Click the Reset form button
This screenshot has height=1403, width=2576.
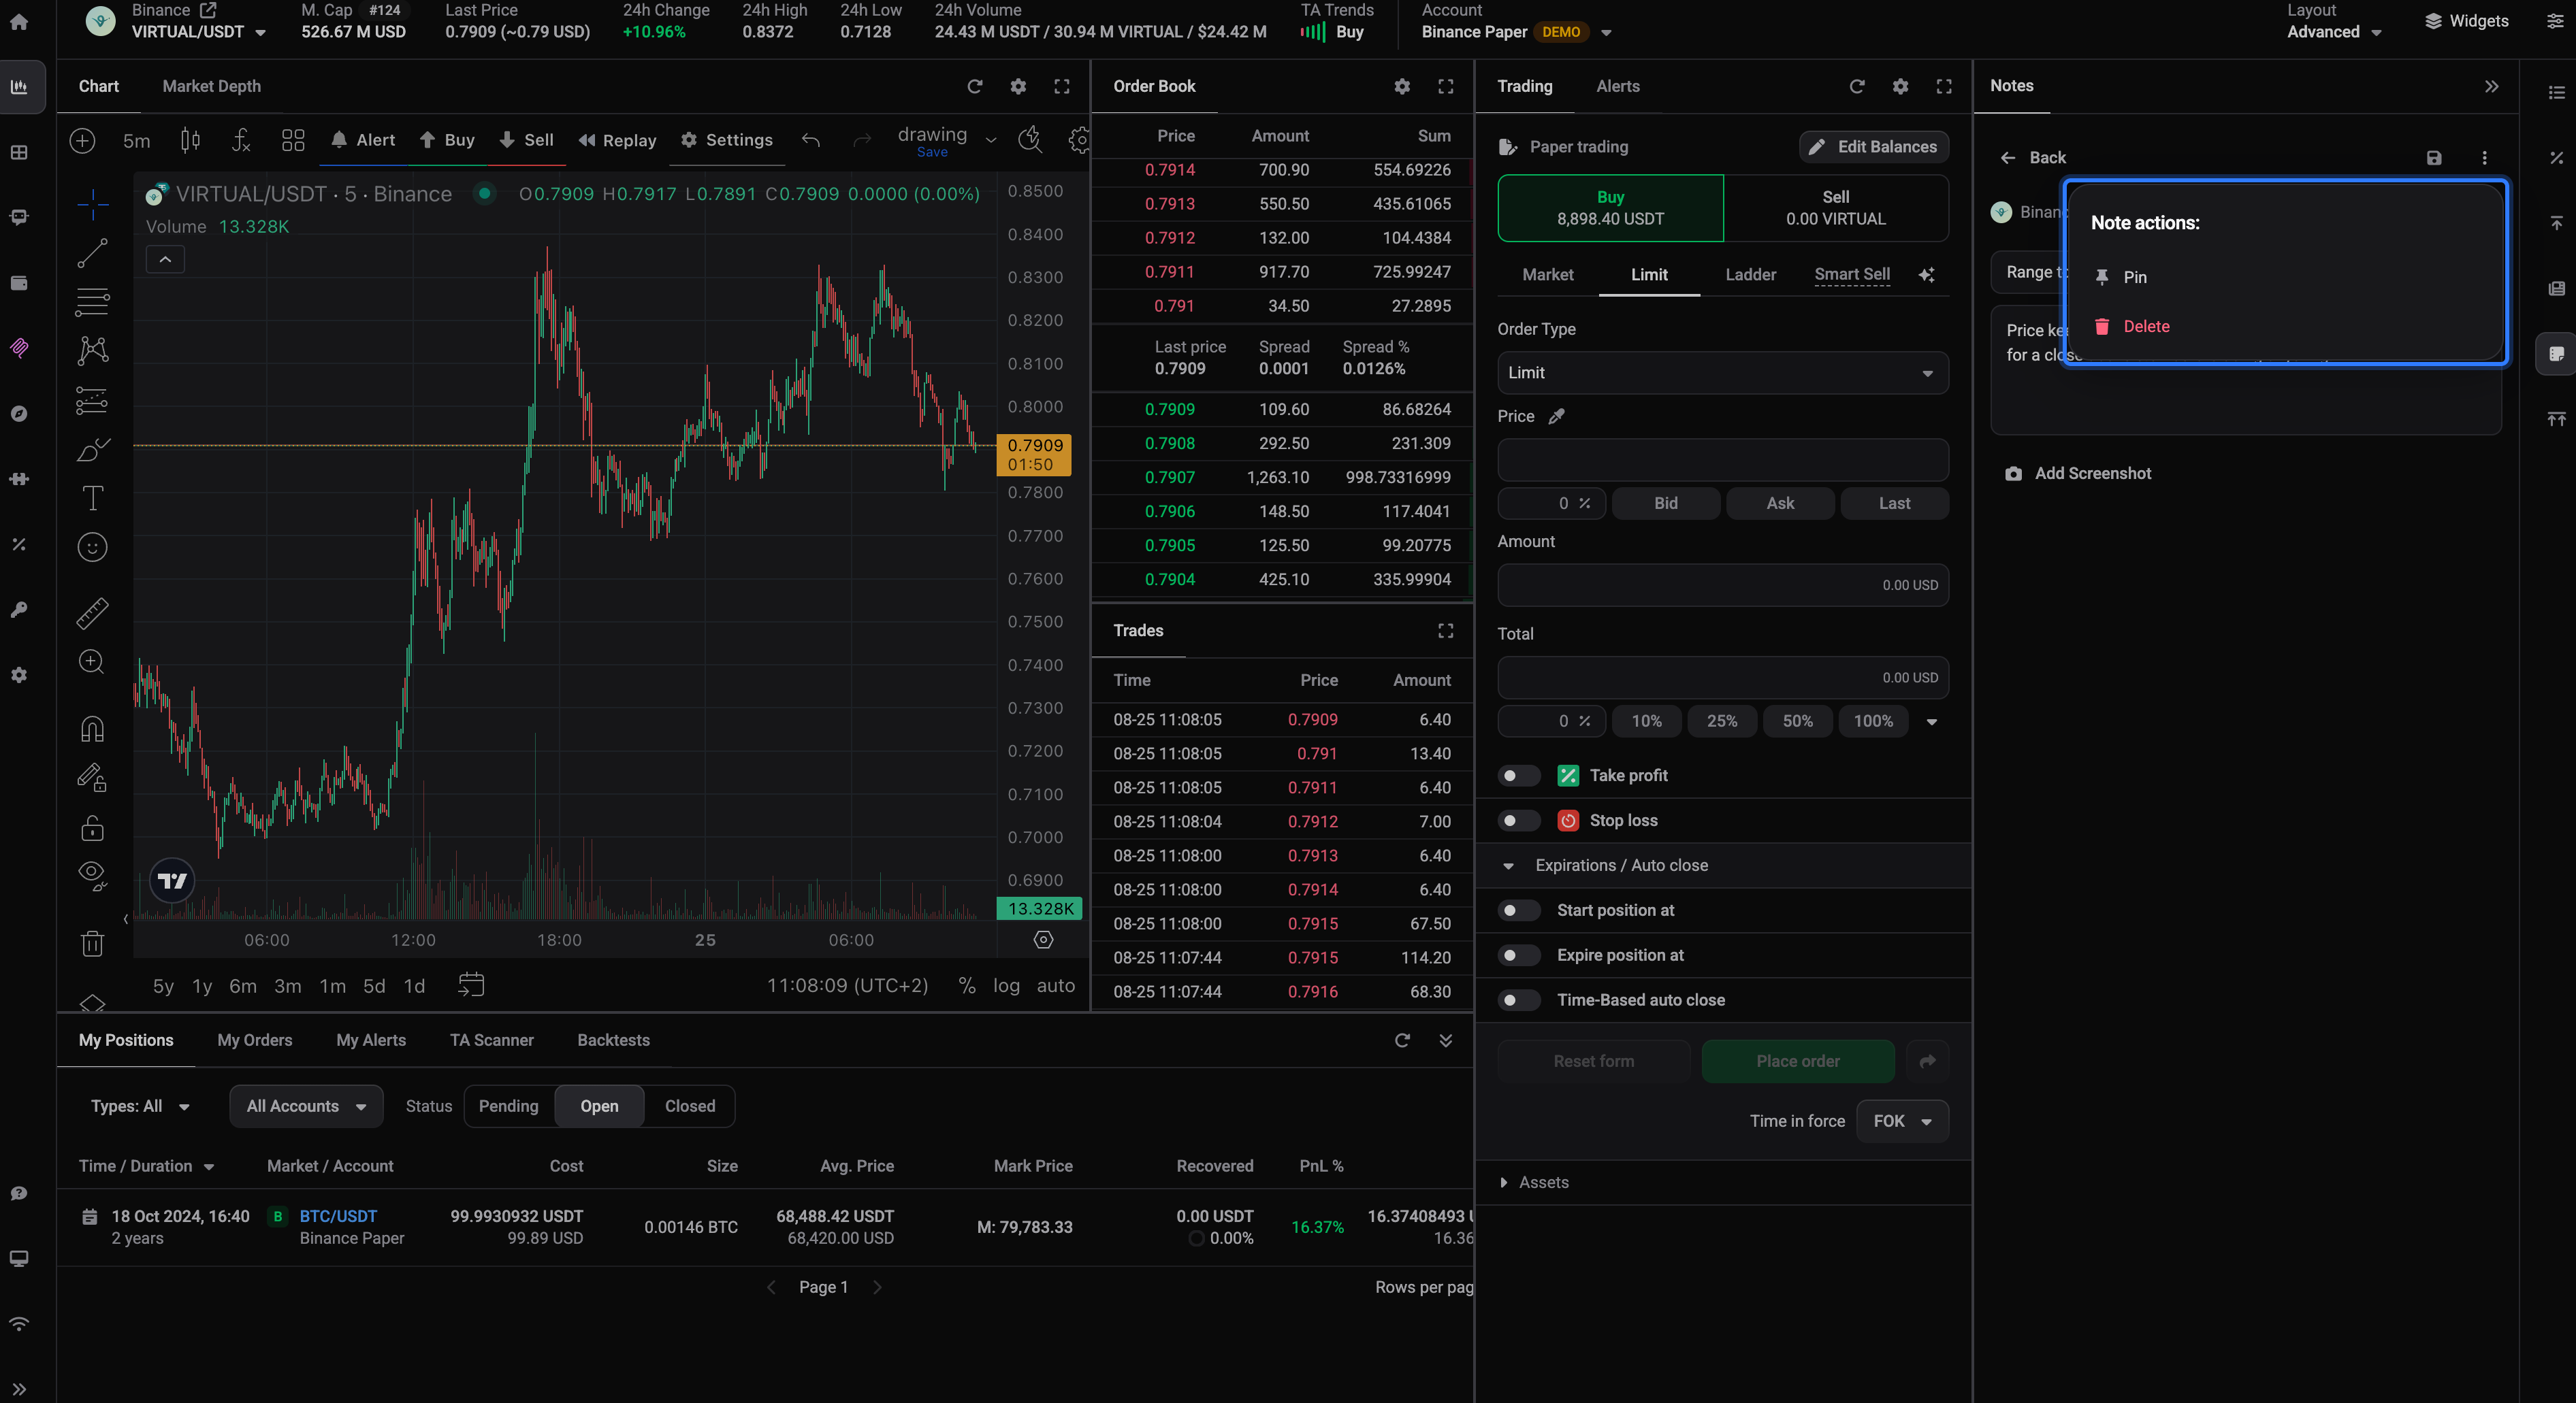(x=1594, y=1061)
